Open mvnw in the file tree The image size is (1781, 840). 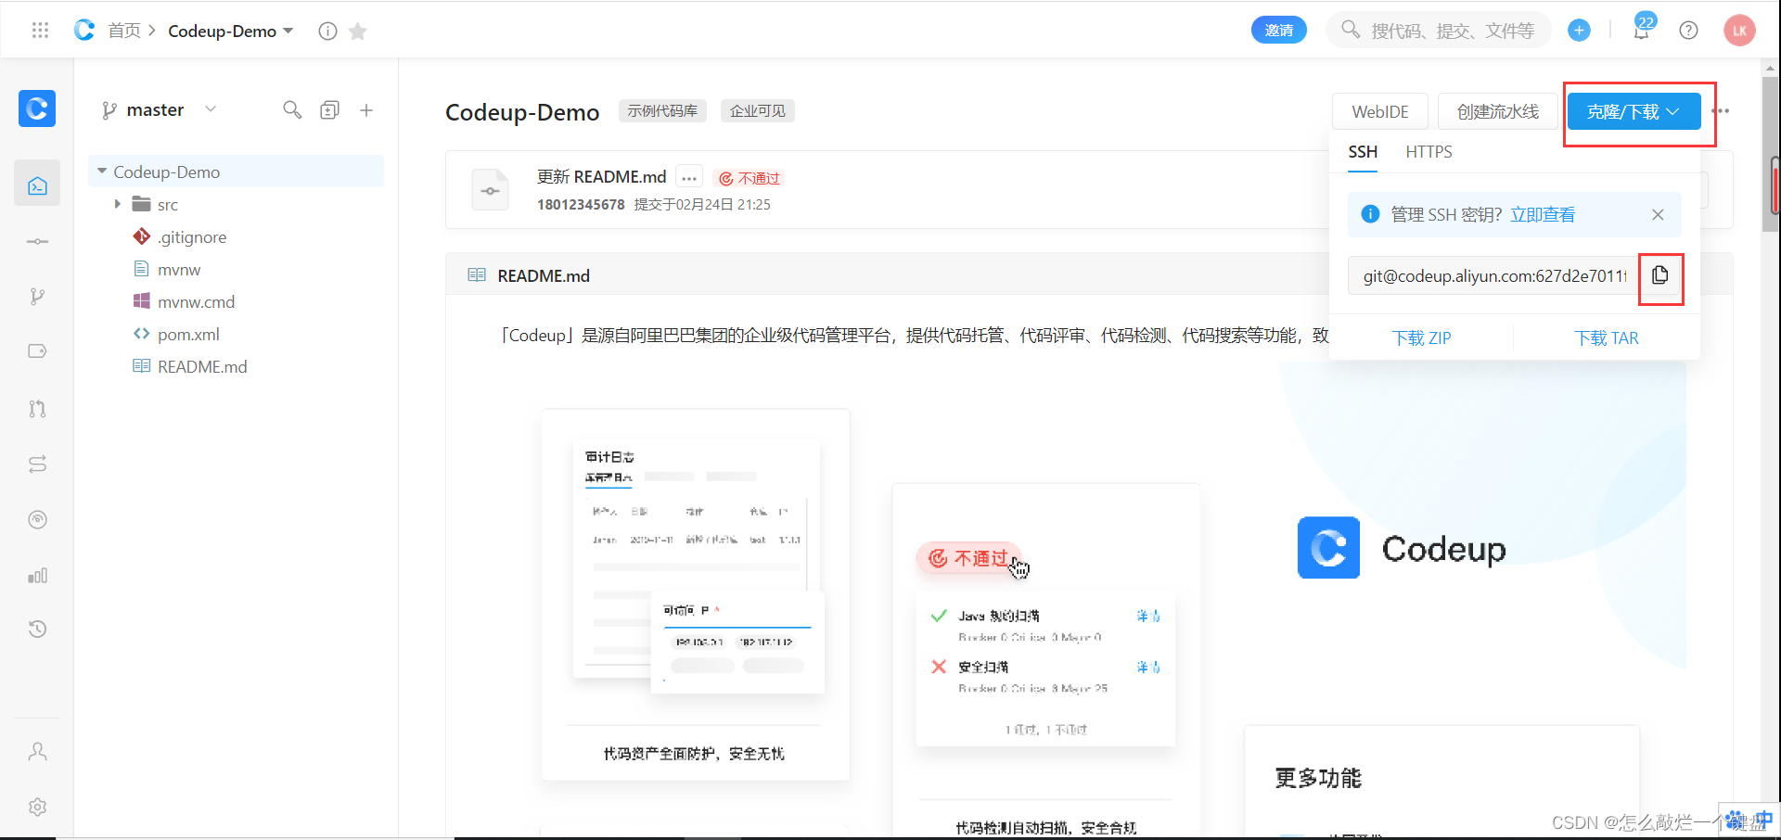(x=179, y=270)
